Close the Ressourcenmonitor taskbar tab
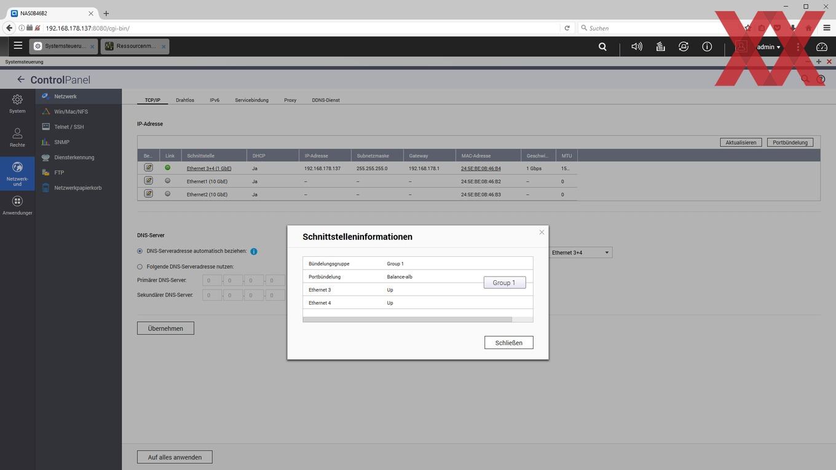Viewport: 836px width, 470px height. [x=164, y=46]
